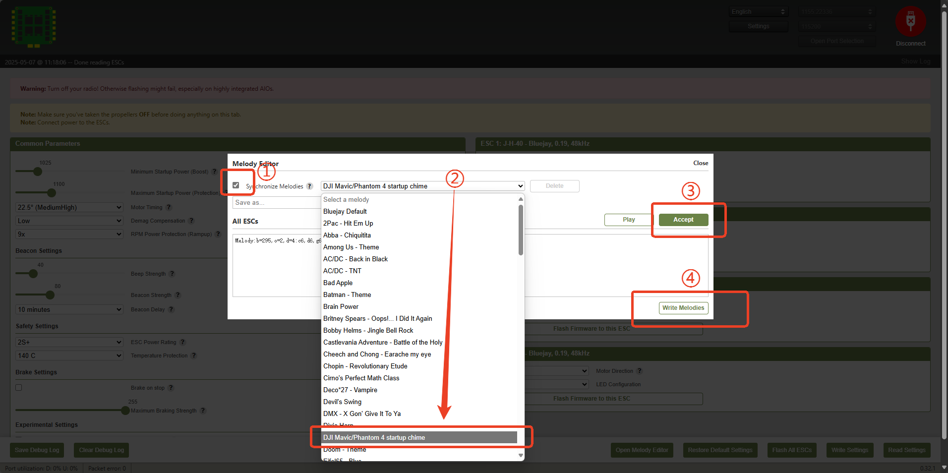Open the Motor Direction dropdown
The height and width of the screenshot is (473, 948).
(x=557, y=371)
